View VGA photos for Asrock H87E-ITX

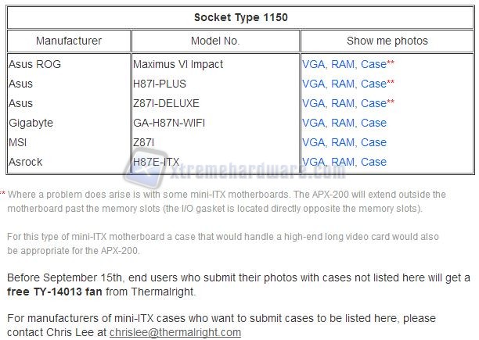(x=313, y=162)
